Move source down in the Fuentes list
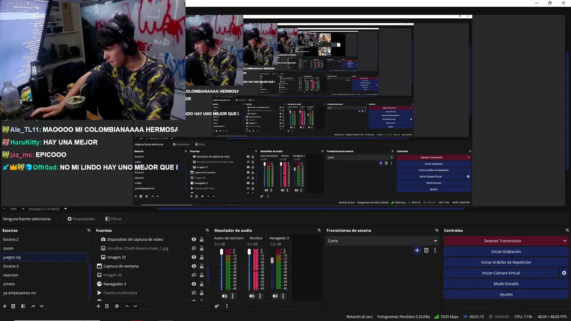Viewport: 571px width, 321px height. click(135, 306)
